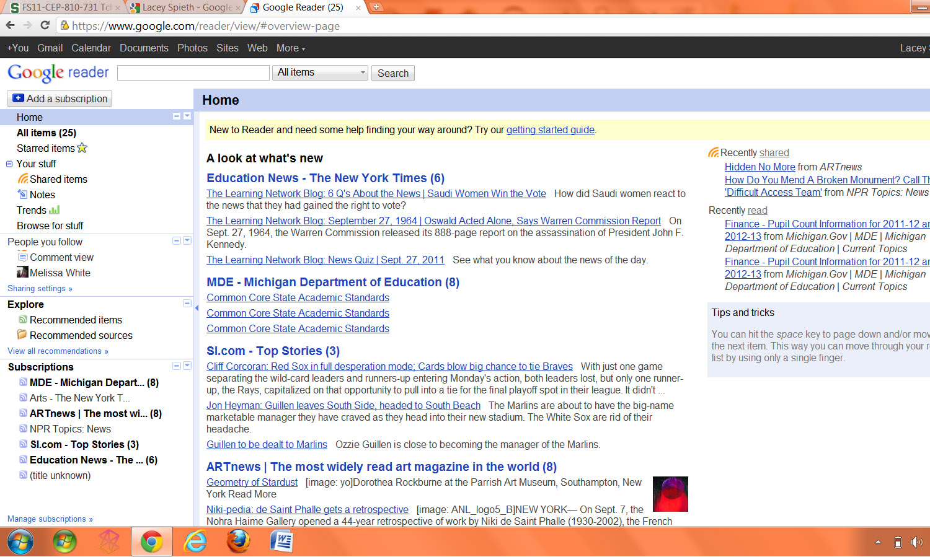Open the Sharing settings link

[40, 289]
